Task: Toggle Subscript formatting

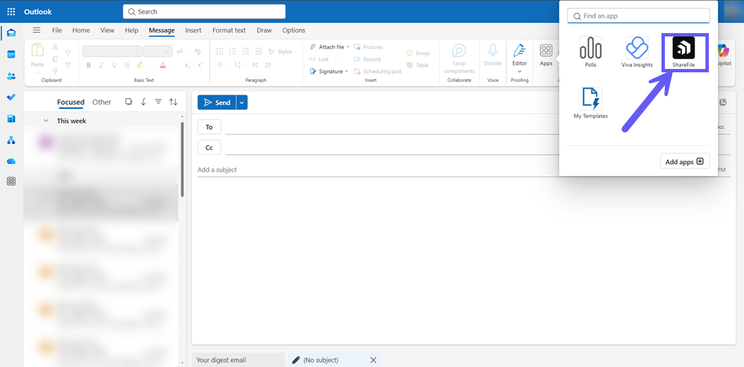Action: pos(187,65)
